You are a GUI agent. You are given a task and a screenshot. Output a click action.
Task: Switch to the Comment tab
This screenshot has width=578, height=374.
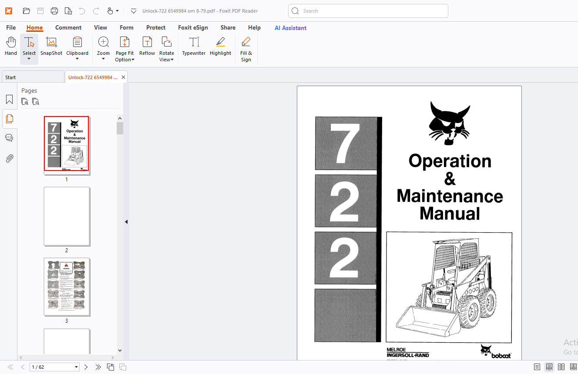point(68,27)
